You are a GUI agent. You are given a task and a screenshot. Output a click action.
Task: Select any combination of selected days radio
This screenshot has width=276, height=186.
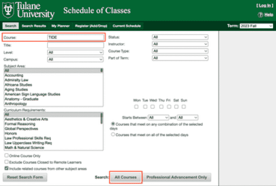click(113, 124)
